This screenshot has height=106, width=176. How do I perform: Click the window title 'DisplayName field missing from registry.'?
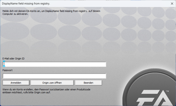(x=26, y=4)
